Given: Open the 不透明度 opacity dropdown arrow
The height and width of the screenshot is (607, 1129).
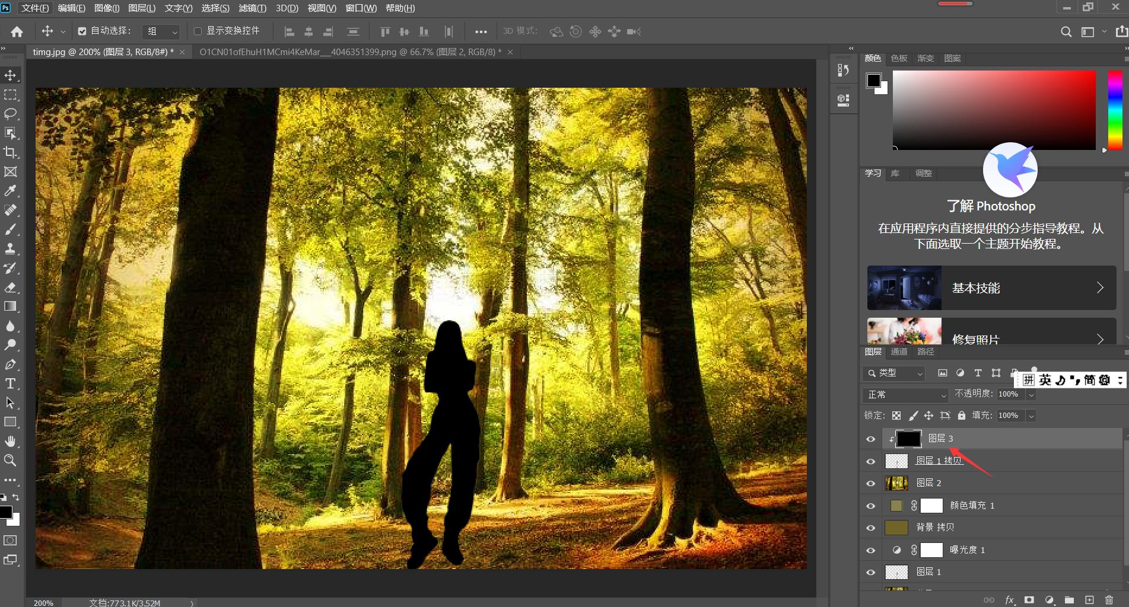Looking at the screenshot, I should click(x=1031, y=395).
